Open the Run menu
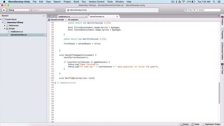The height and width of the screenshot is (126, 224). coord(84,2)
